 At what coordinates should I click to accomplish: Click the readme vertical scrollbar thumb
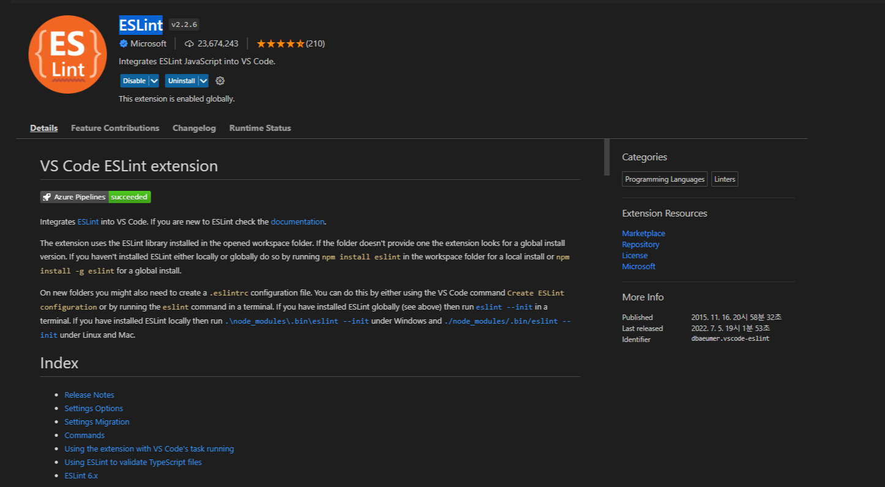coord(607,157)
